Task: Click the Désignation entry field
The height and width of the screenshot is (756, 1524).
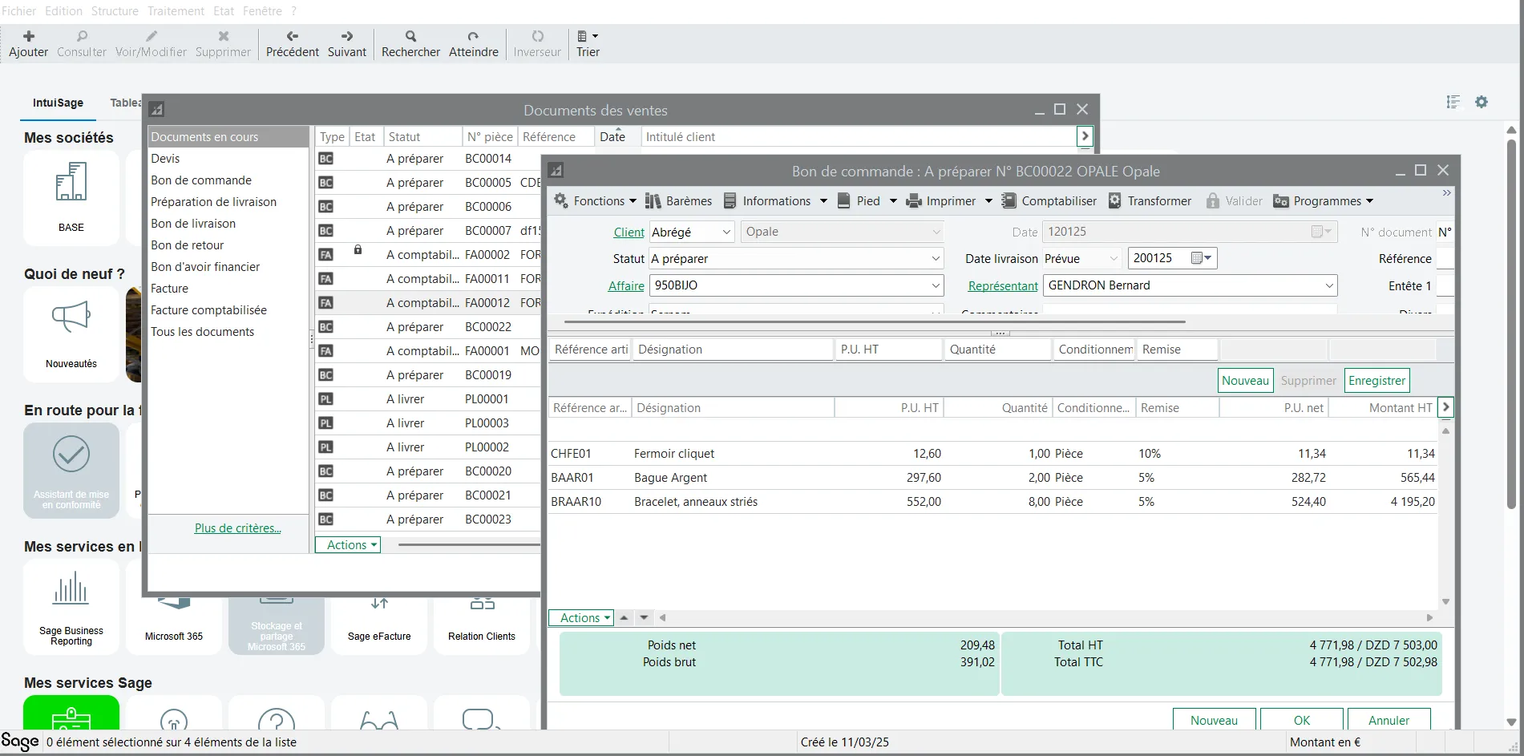Action: (733, 350)
